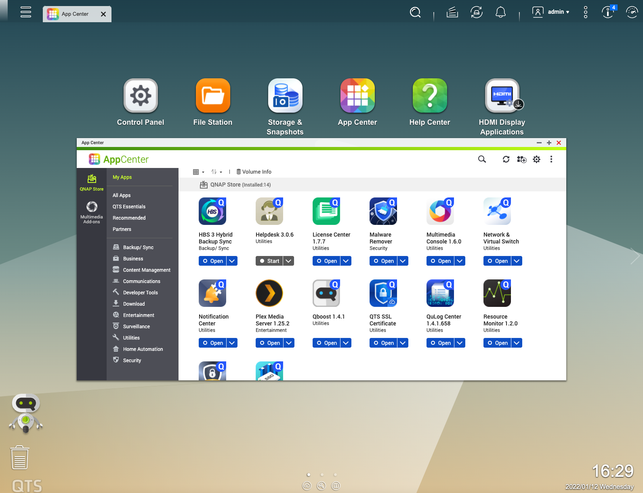
Task: Click the Volume Info link
Action: coord(254,172)
